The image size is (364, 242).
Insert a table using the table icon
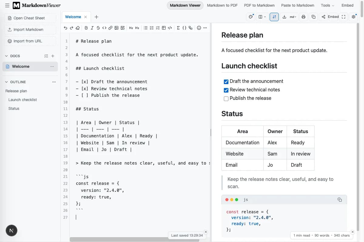click(x=164, y=28)
